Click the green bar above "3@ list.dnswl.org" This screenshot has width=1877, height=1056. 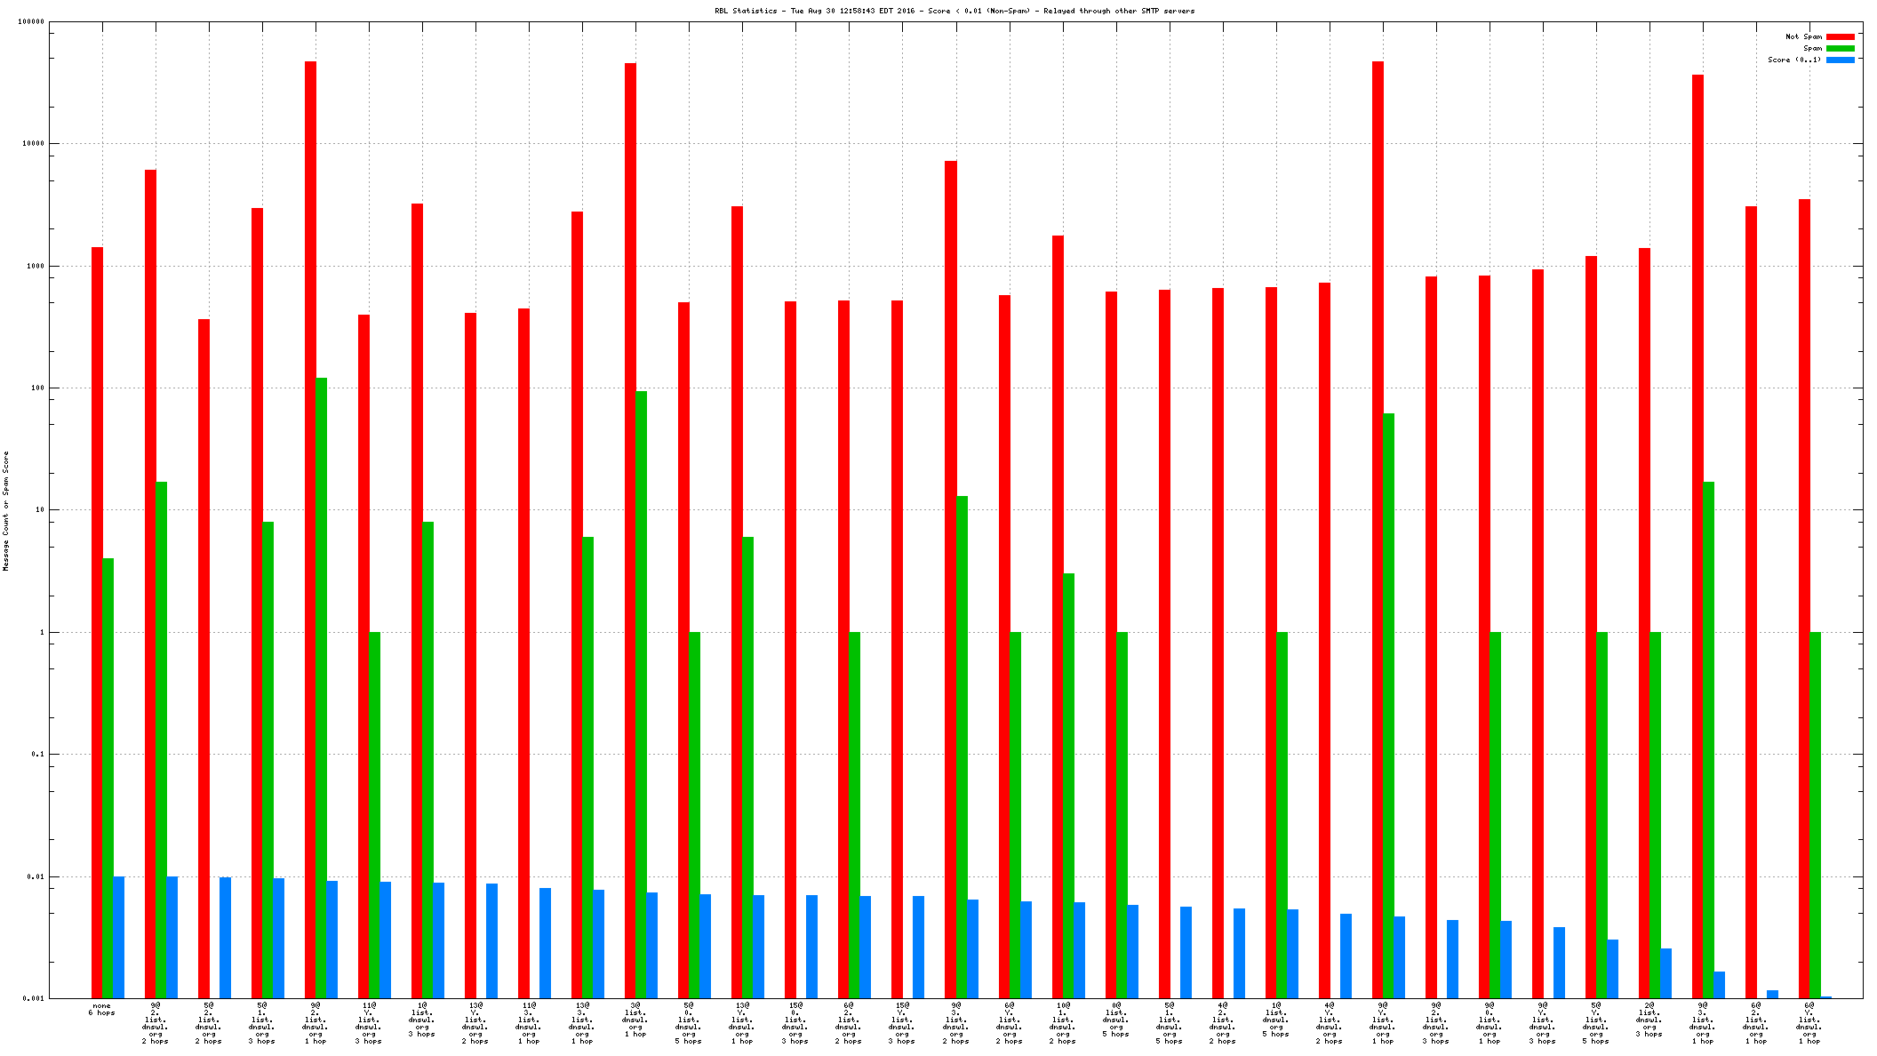point(642,693)
